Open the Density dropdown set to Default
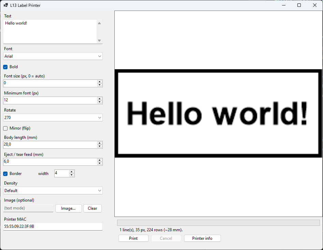Screen dimensions: 323x250 [x=53, y=191]
